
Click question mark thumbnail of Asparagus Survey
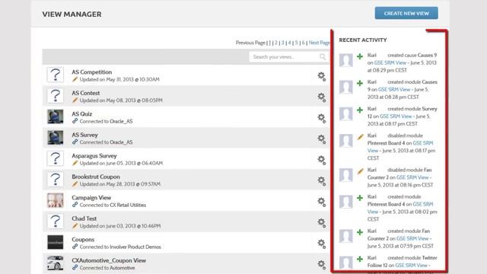[56, 158]
